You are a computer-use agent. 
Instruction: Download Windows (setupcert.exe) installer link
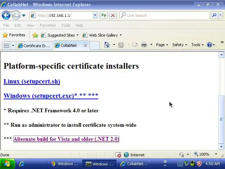pyautogui.click(x=51, y=96)
